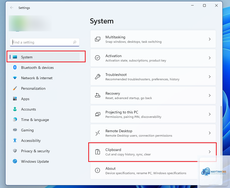Click the Projecting to this PC icon
Screen dimensions: 230x188
pos(98,114)
